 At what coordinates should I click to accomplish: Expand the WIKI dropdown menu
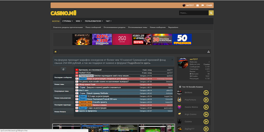(x=79, y=21)
